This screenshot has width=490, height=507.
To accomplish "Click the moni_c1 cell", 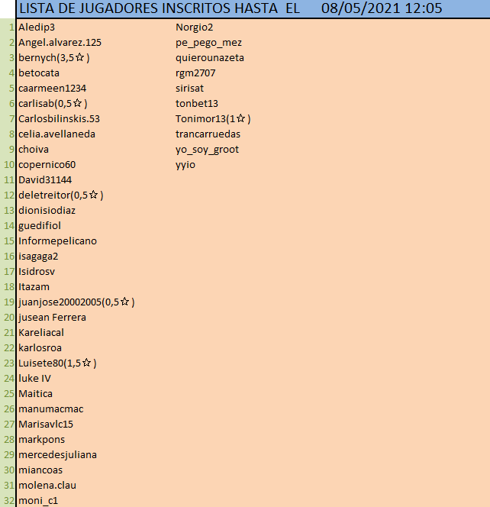I will pyautogui.click(x=38, y=501).
